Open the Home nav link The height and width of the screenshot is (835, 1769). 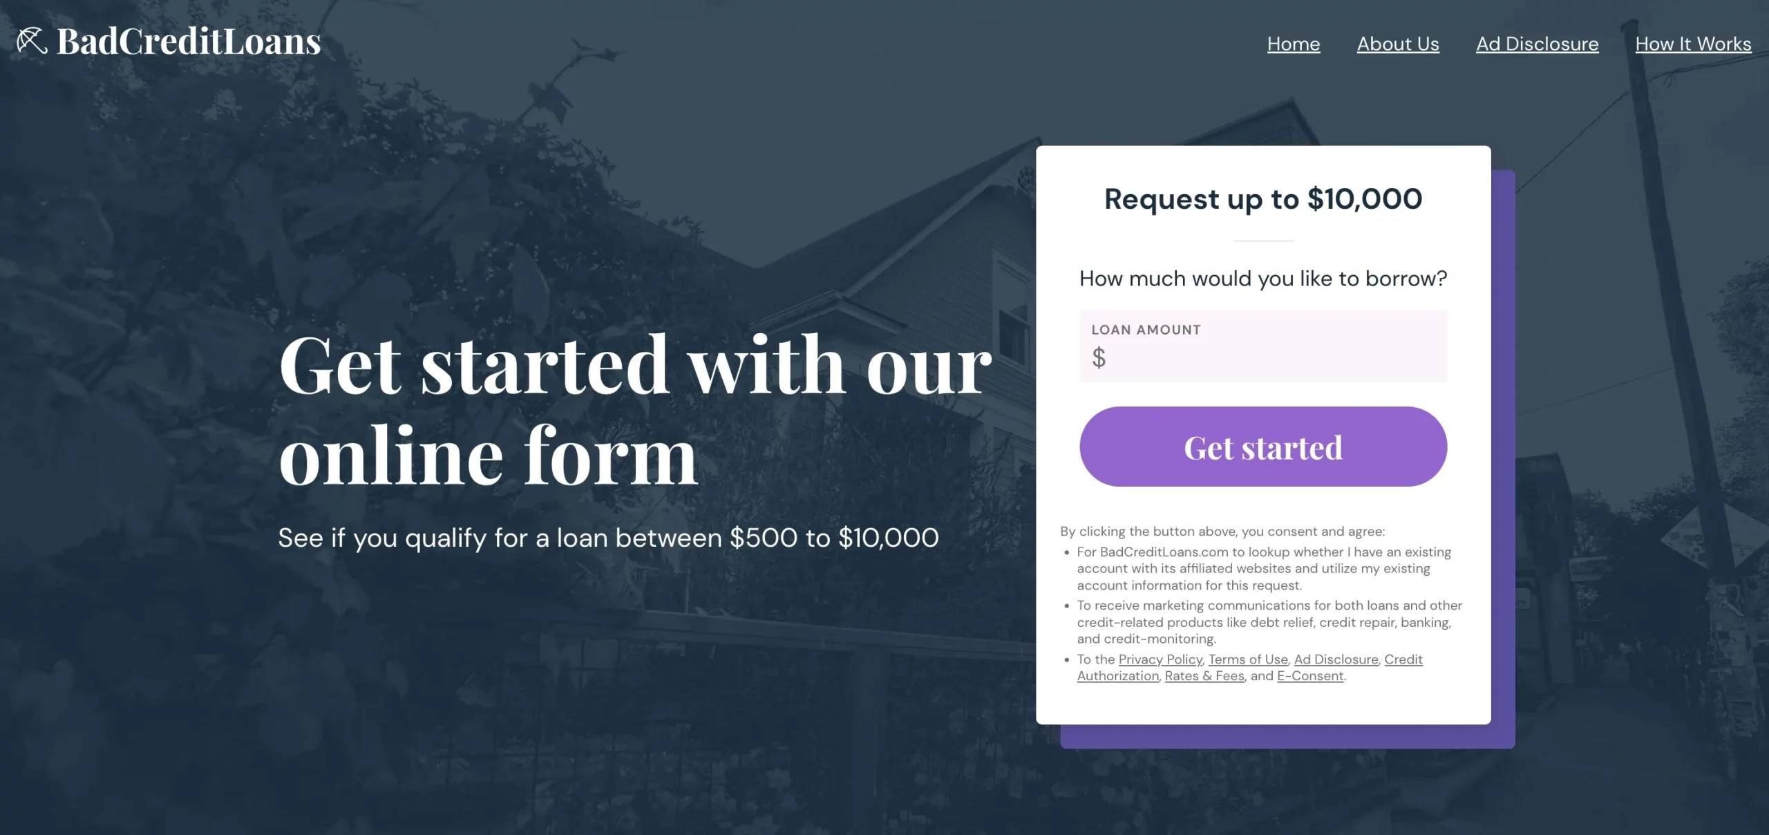(x=1294, y=44)
